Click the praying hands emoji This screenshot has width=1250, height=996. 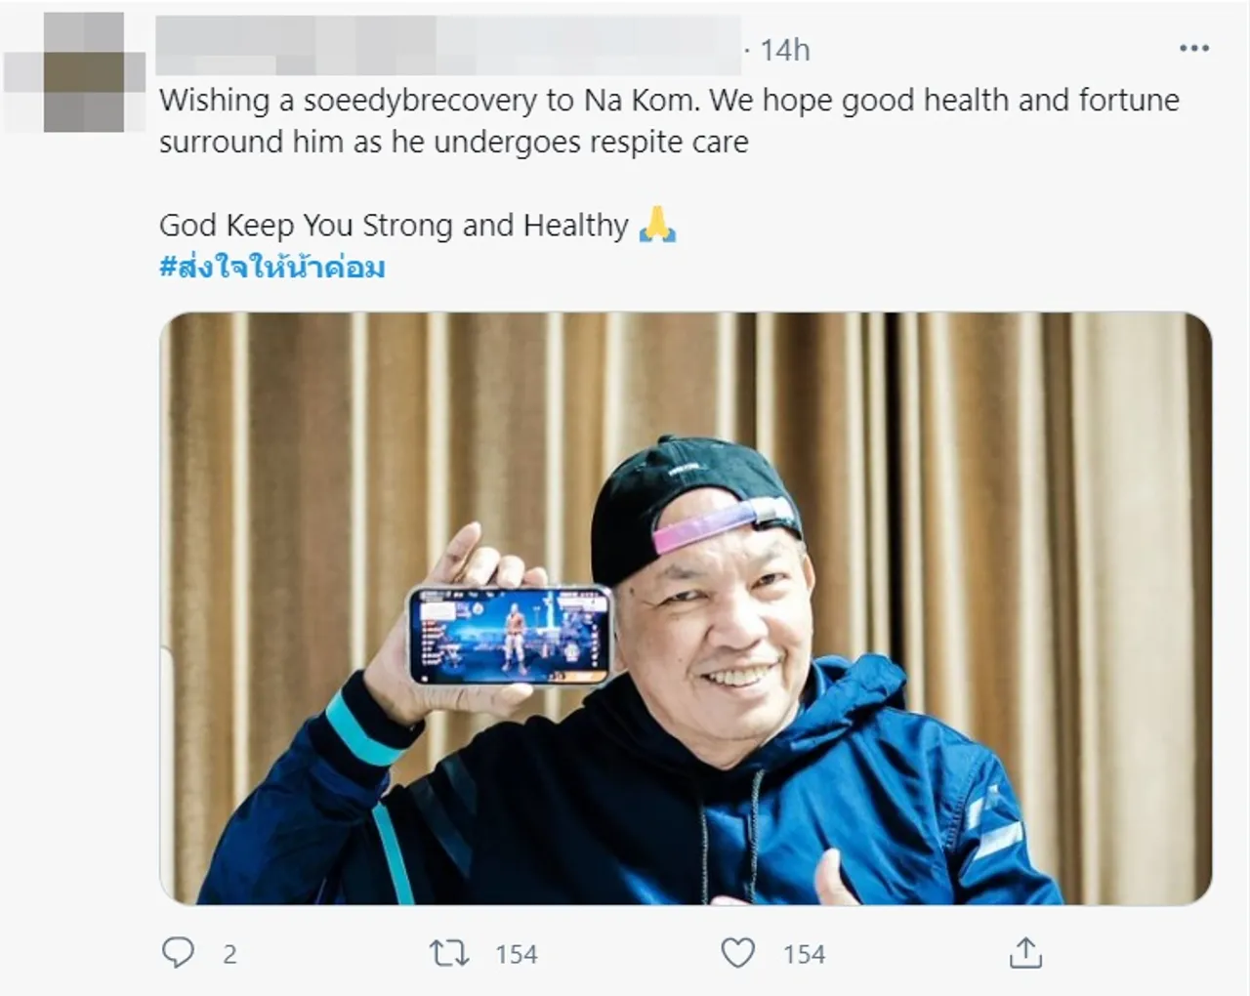point(657,226)
